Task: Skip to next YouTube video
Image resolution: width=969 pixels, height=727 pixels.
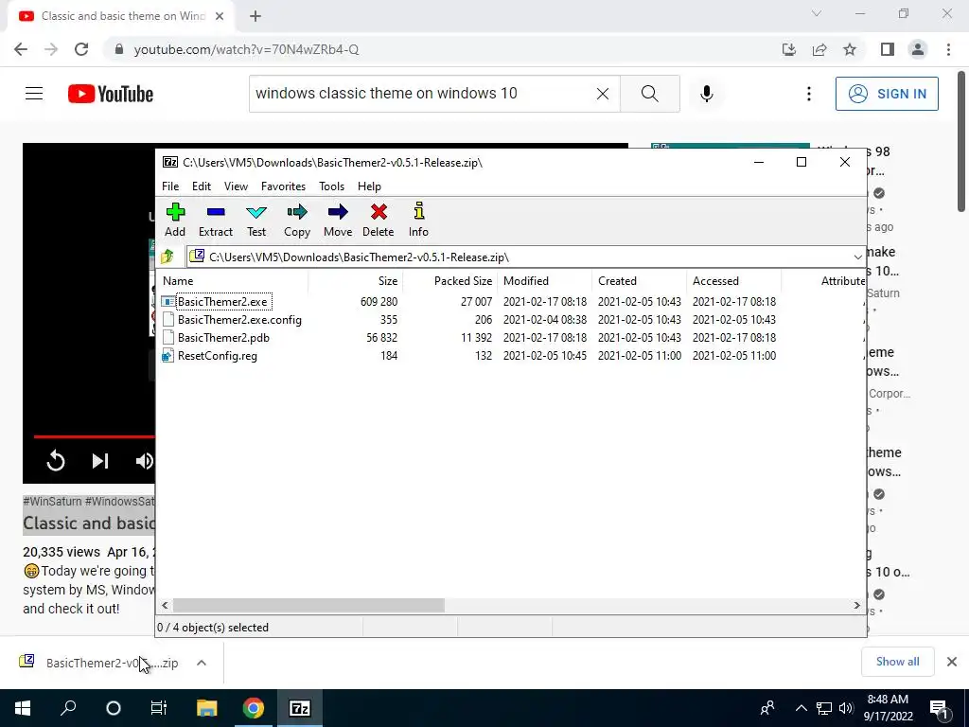Action: tap(100, 461)
